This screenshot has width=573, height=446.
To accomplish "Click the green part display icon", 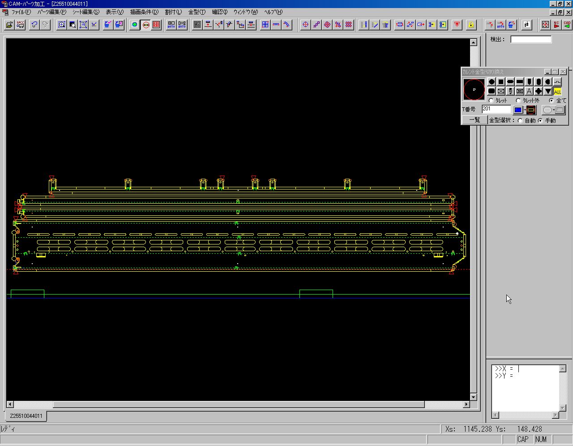I will pyautogui.click(x=135, y=25).
